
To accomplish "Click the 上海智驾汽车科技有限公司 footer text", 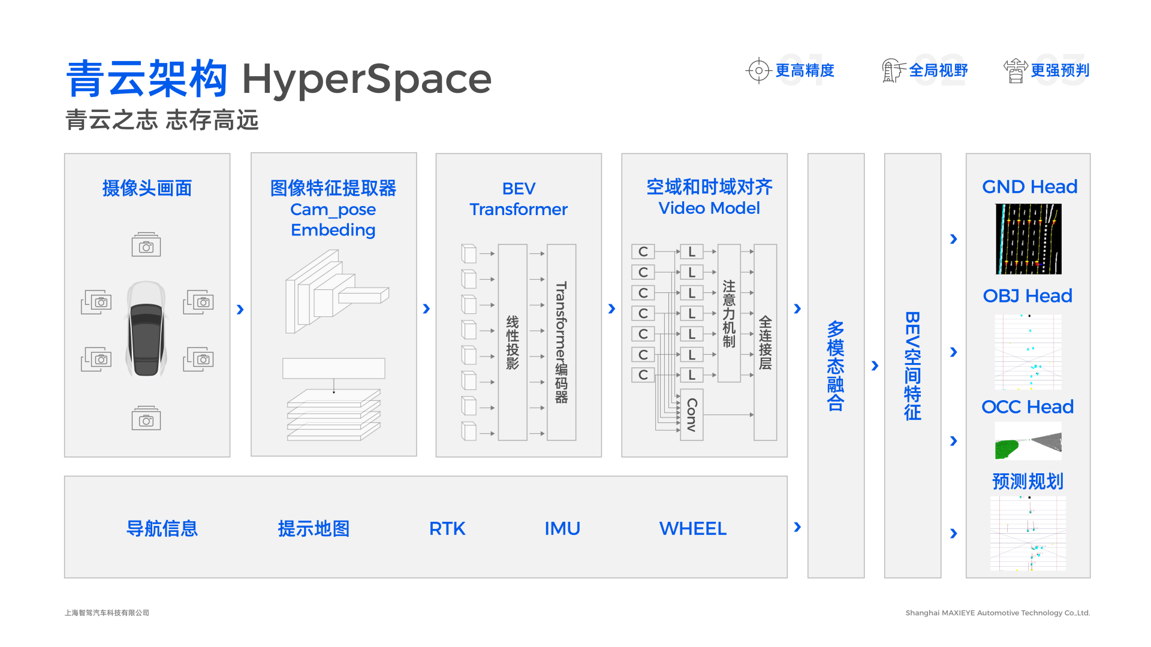I will click(107, 612).
